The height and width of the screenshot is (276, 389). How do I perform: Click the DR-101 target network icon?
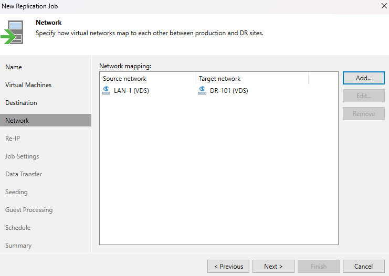(202, 90)
